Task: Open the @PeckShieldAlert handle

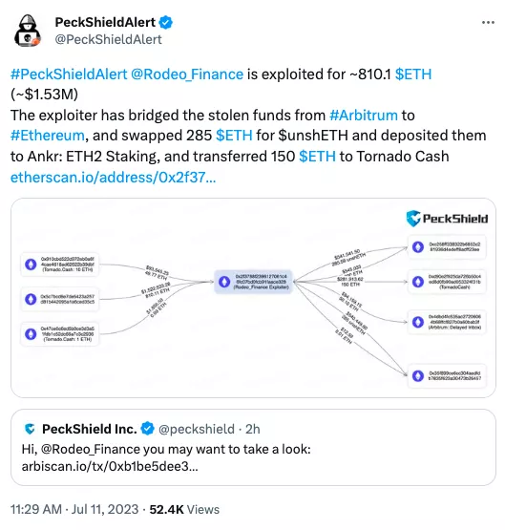Action: [108, 39]
